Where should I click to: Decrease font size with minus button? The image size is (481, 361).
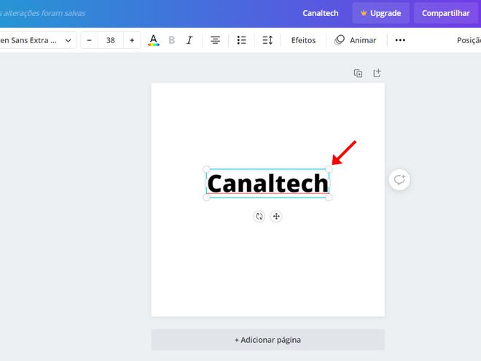click(89, 40)
